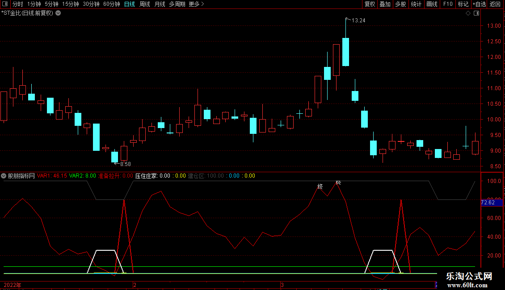This screenshot has width=505, height=290.
Task: Select the 60分钟 period
Action: coord(111,4)
